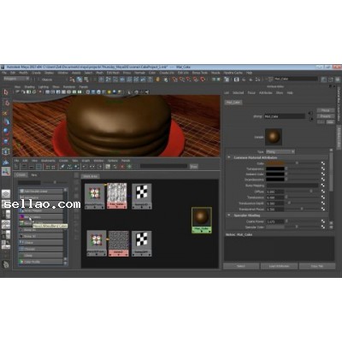
Task: Click the phong name input field
Action: coord(285,116)
